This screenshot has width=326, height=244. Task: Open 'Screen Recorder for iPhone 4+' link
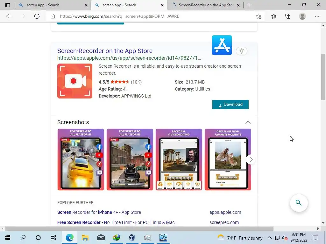(x=99, y=212)
